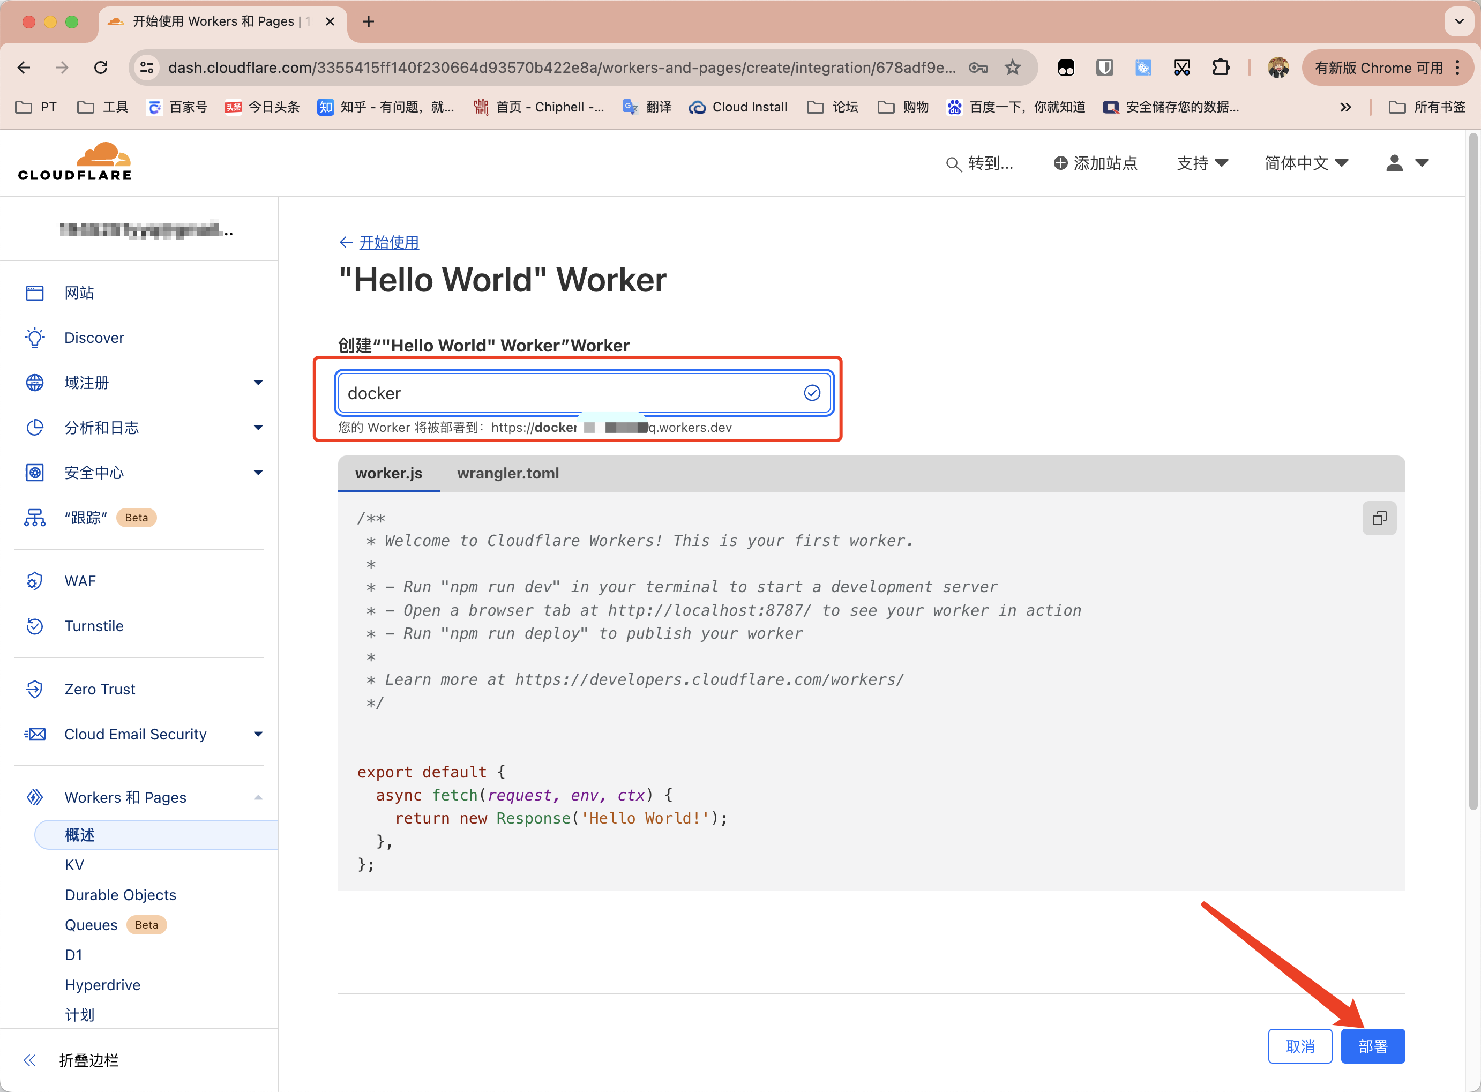
Task: Switch to the wrangler.toml tab
Action: click(507, 473)
